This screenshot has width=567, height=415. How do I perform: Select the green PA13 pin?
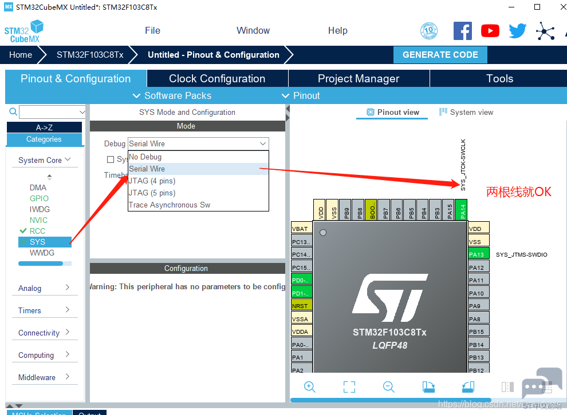pyautogui.click(x=479, y=254)
